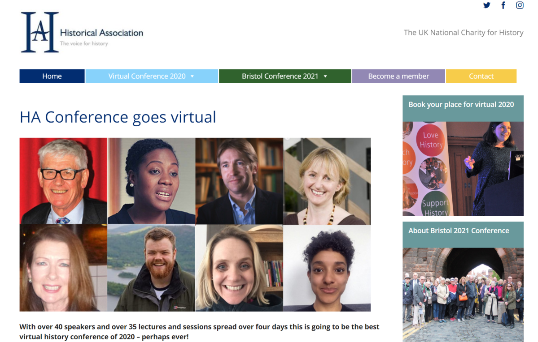Open the Instagram icon
The image size is (538, 342).
pyautogui.click(x=520, y=5)
